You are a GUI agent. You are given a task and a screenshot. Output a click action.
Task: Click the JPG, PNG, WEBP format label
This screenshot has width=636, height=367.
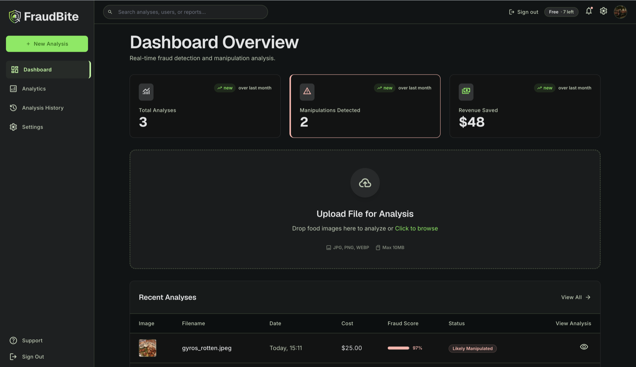click(x=347, y=248)
